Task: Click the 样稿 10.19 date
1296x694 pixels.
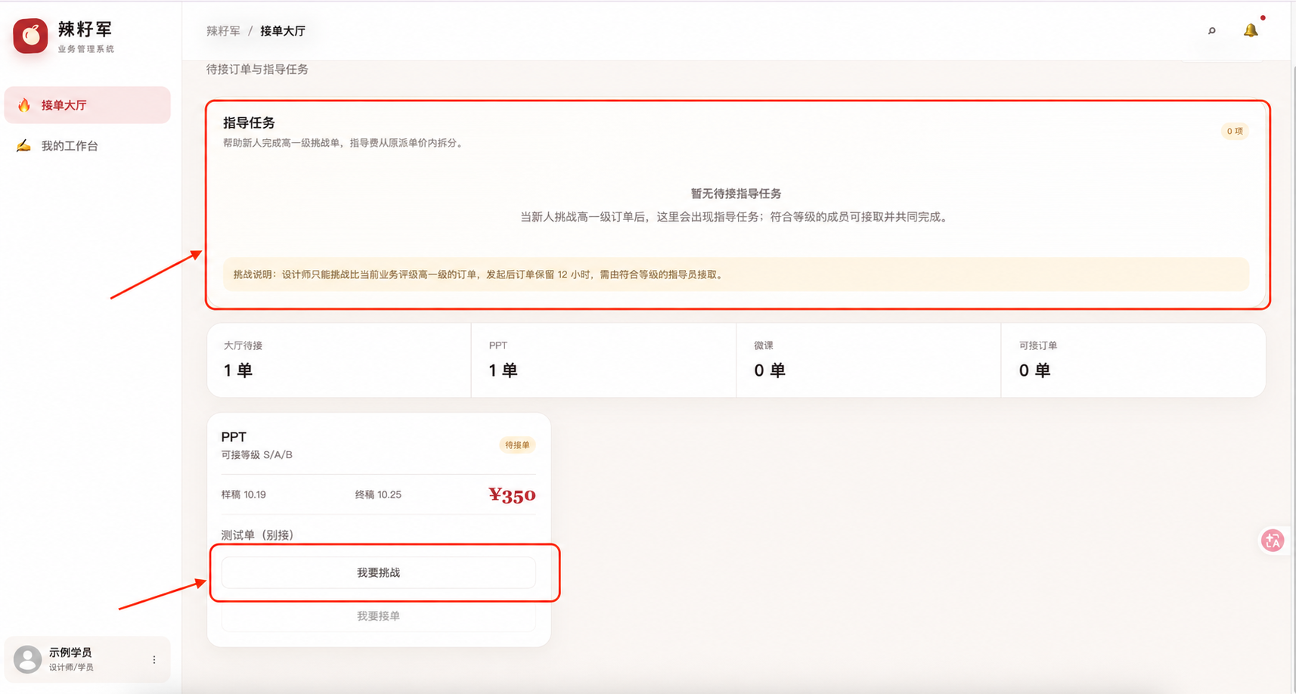Action: (x=243, y=494)
